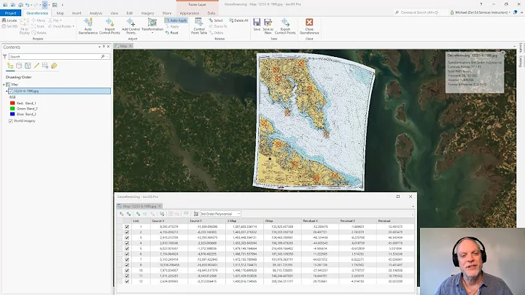Switch to the Appearance tab

pos(189,13)
